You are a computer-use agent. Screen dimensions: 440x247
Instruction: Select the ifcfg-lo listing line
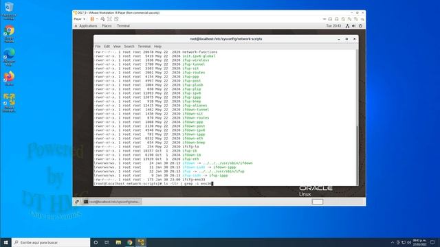[146, 146]
